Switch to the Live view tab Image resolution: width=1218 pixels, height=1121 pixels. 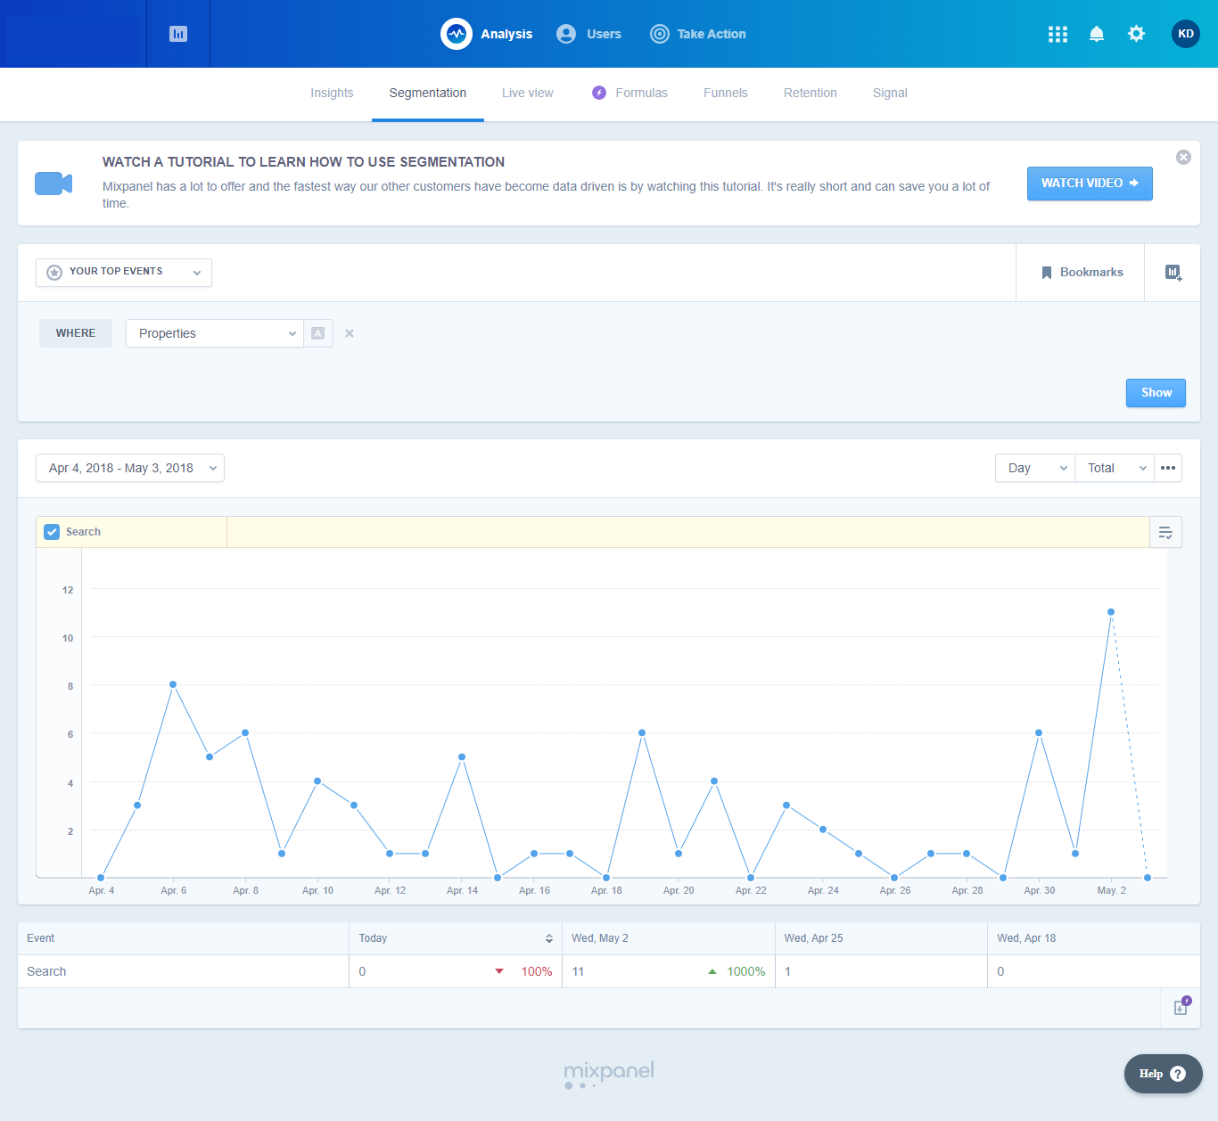pos(528,93)
